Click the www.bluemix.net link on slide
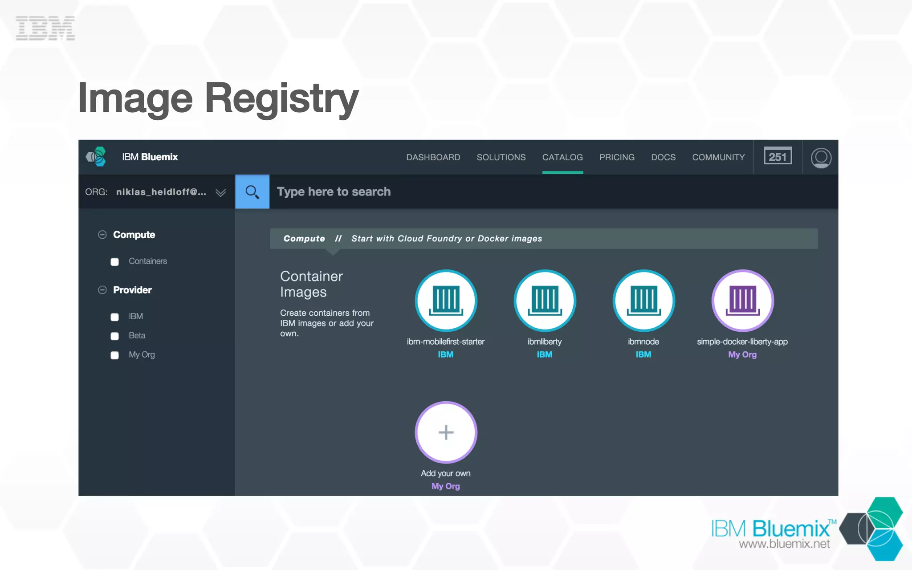This screenshot has height=570, width=912. point(784,544)
